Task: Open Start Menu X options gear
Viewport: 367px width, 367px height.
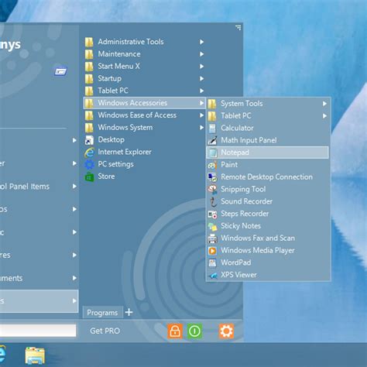Action: coord(227,331)
